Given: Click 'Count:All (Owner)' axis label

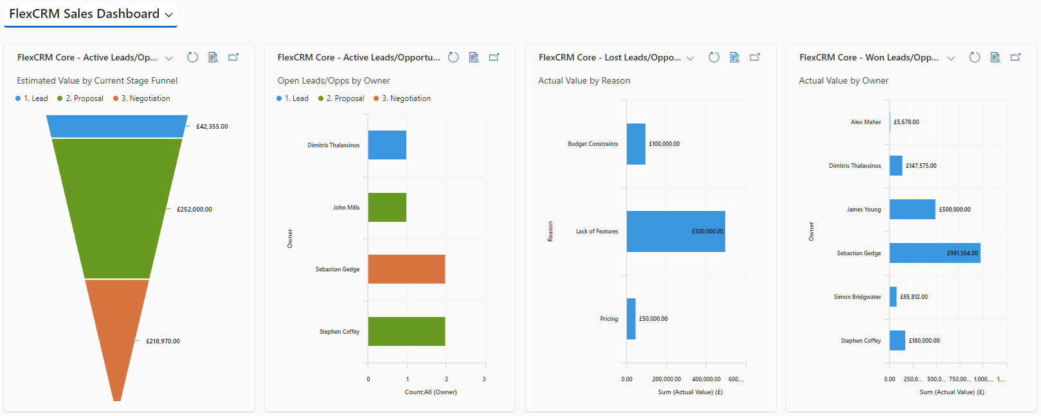Looking at the screenshot, I should (x=431, y=392).
